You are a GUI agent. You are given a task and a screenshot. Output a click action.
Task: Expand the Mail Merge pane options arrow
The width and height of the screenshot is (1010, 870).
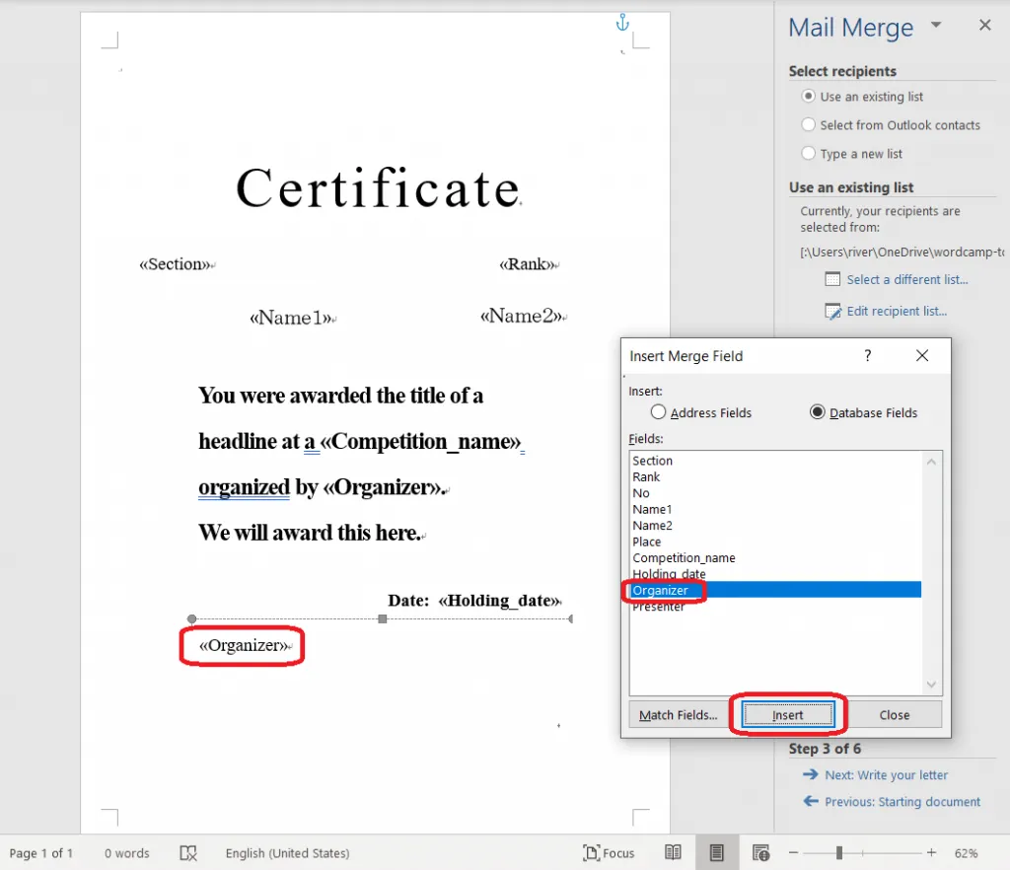tap(936, 26)
